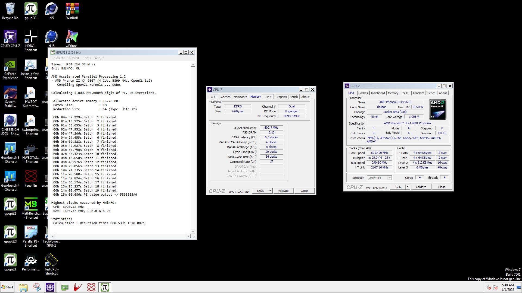Click Close button in right CPU-Z window
Screen dimensions: 522x293
pyautogui.click(x=442, y=187)
